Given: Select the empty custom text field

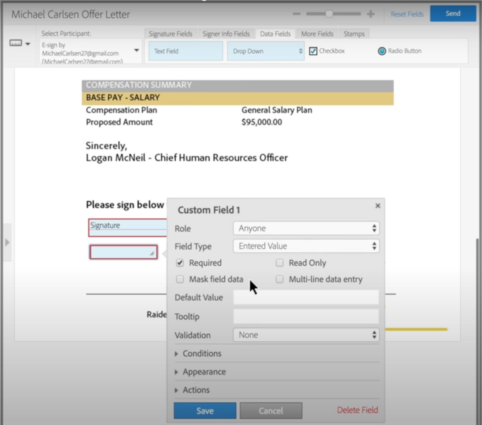Looking at the screenshot, I should [x=124, y=252].
